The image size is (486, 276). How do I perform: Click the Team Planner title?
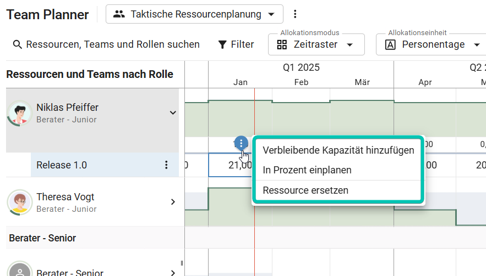point(47,14)
